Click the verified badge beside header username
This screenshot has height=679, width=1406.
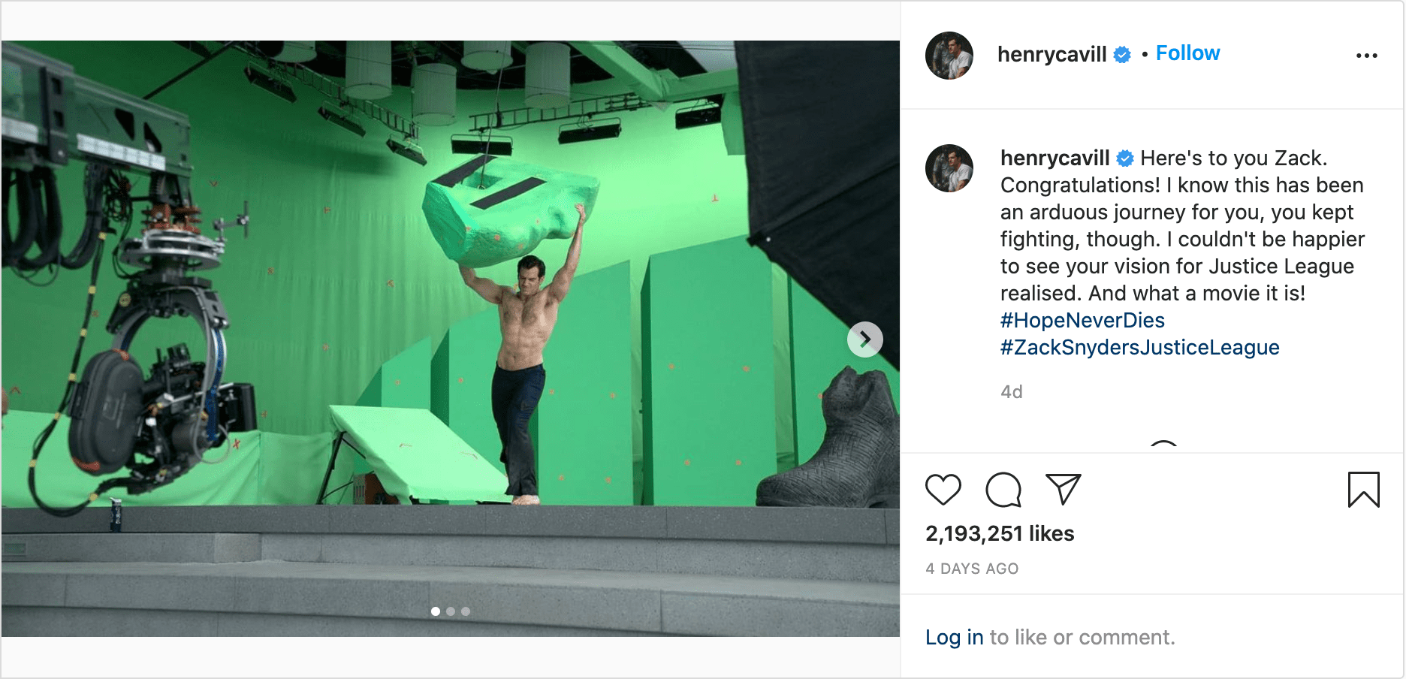click(1122, 55)
